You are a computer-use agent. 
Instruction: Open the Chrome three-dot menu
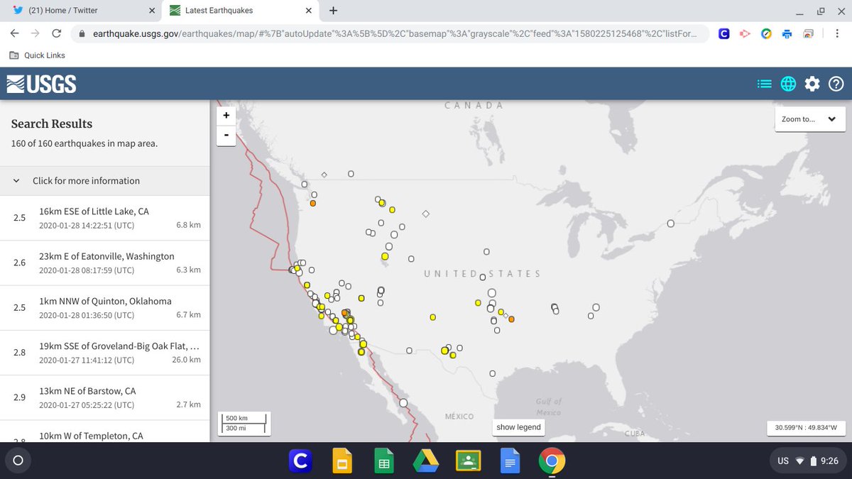(x=838, y=33)
